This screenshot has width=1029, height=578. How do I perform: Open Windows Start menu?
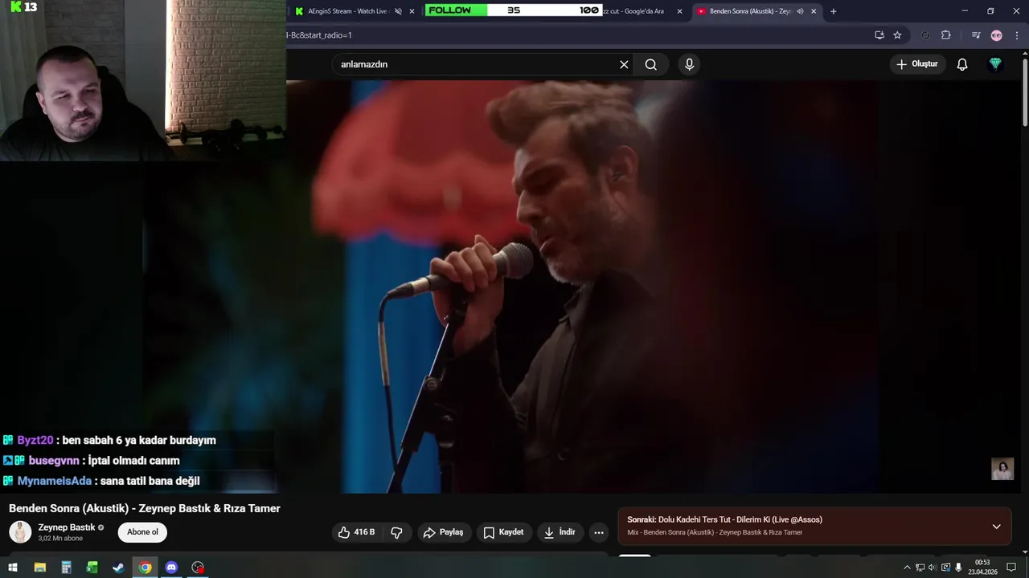pos(13,568)
